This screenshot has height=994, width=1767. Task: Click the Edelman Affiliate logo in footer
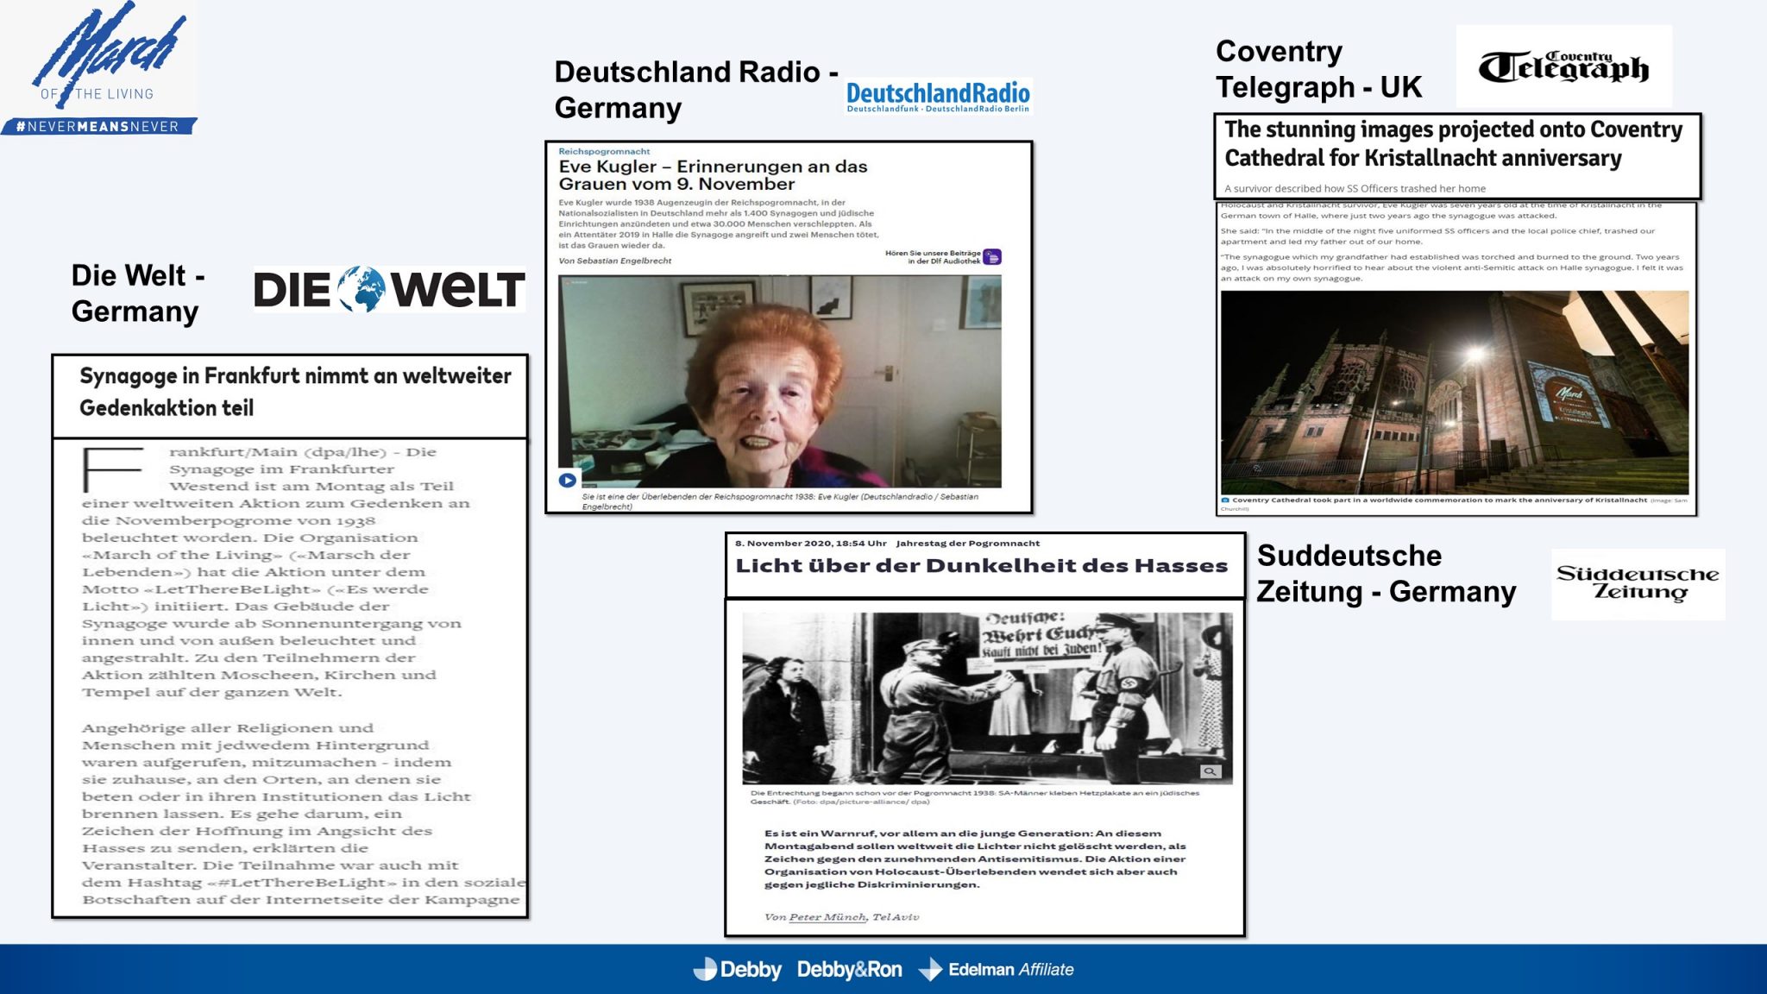pyautogui.click(x=997, y=970)
